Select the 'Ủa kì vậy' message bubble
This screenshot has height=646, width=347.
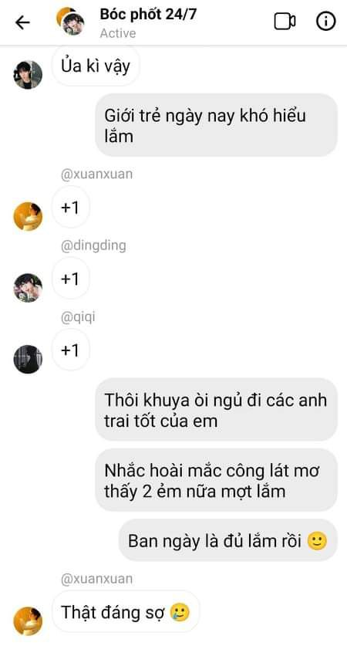pos(96,66)
